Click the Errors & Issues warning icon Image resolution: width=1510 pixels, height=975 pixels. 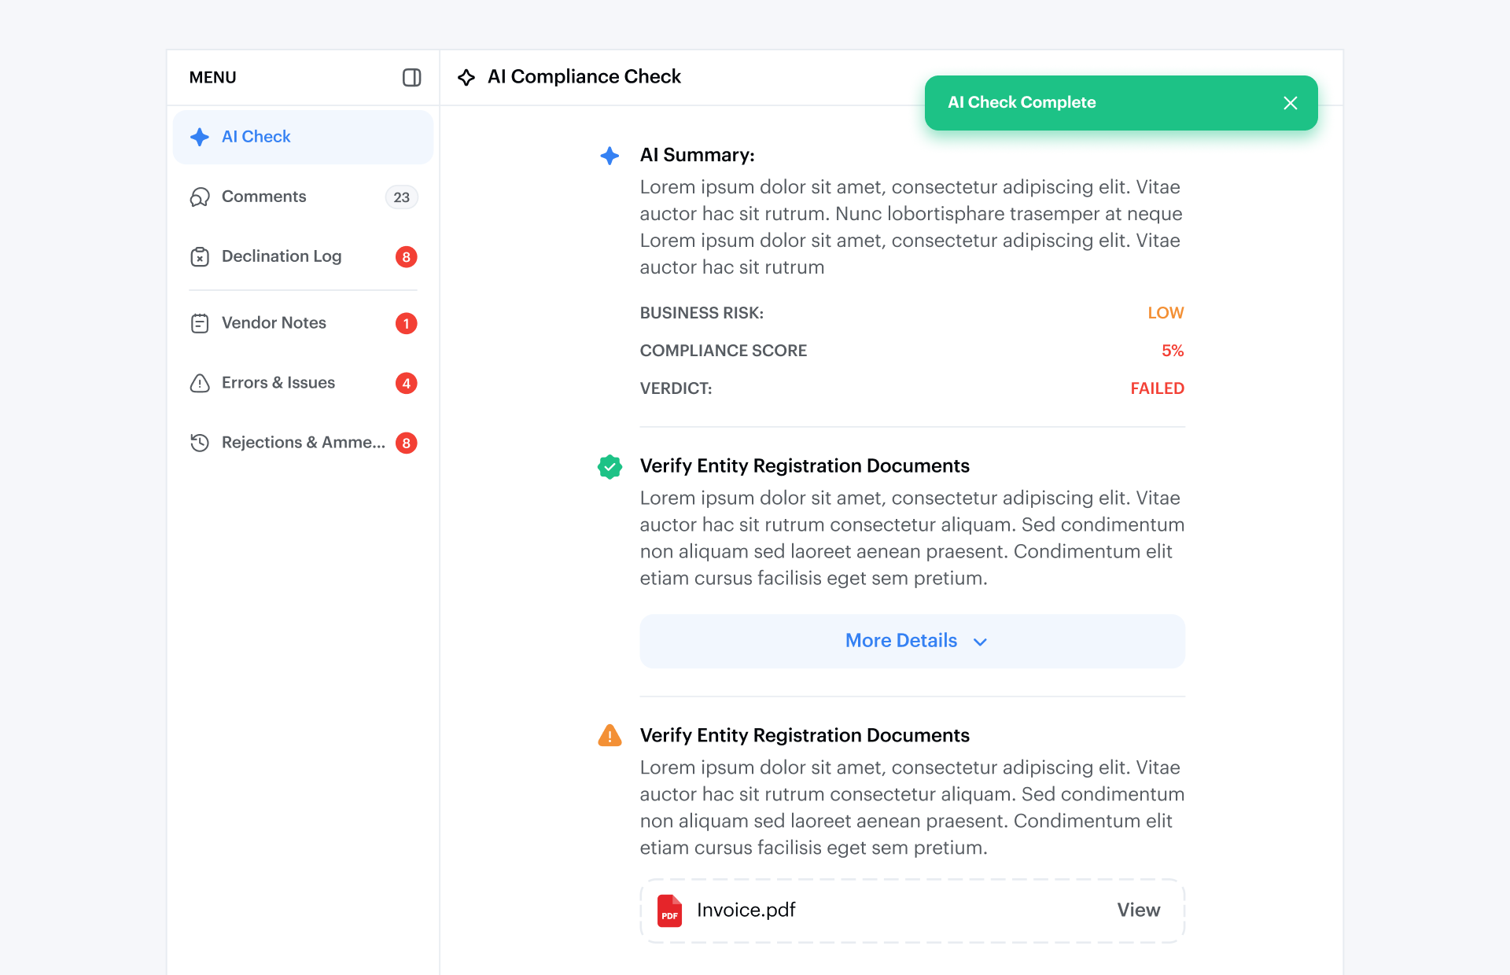coord(200,383)
